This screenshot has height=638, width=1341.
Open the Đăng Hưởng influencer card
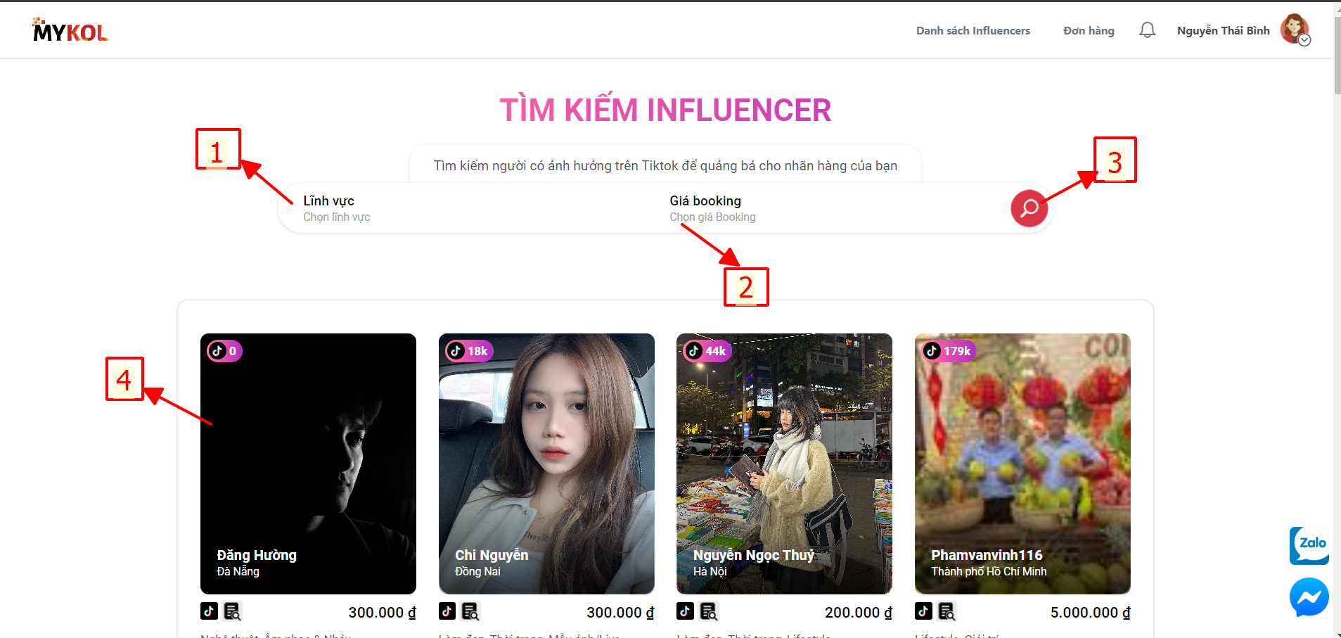(x=308, y=464)
